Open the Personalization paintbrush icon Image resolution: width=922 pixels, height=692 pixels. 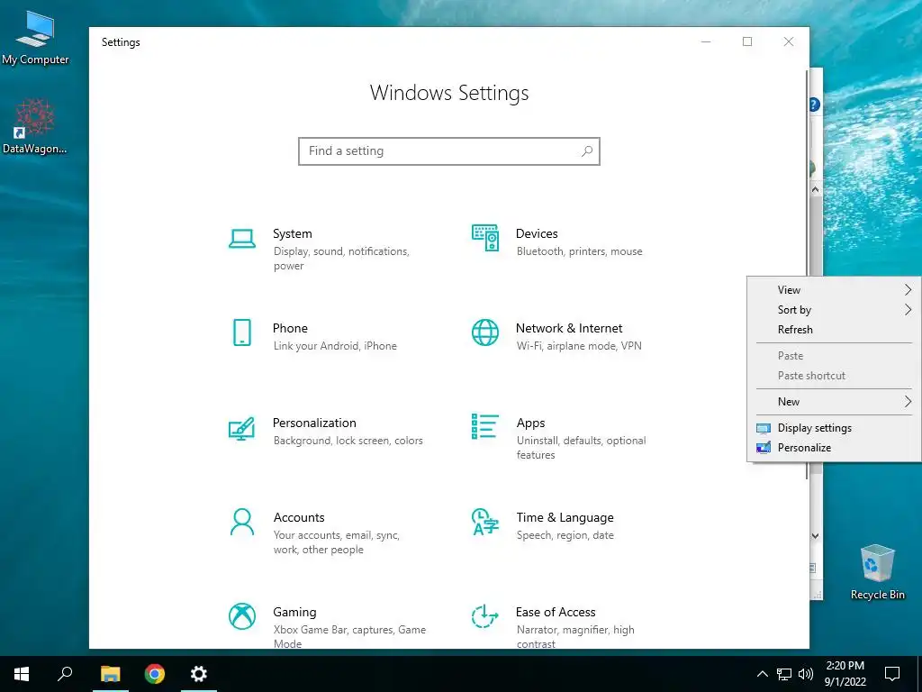pyautogui.click(x=241, y=428)
